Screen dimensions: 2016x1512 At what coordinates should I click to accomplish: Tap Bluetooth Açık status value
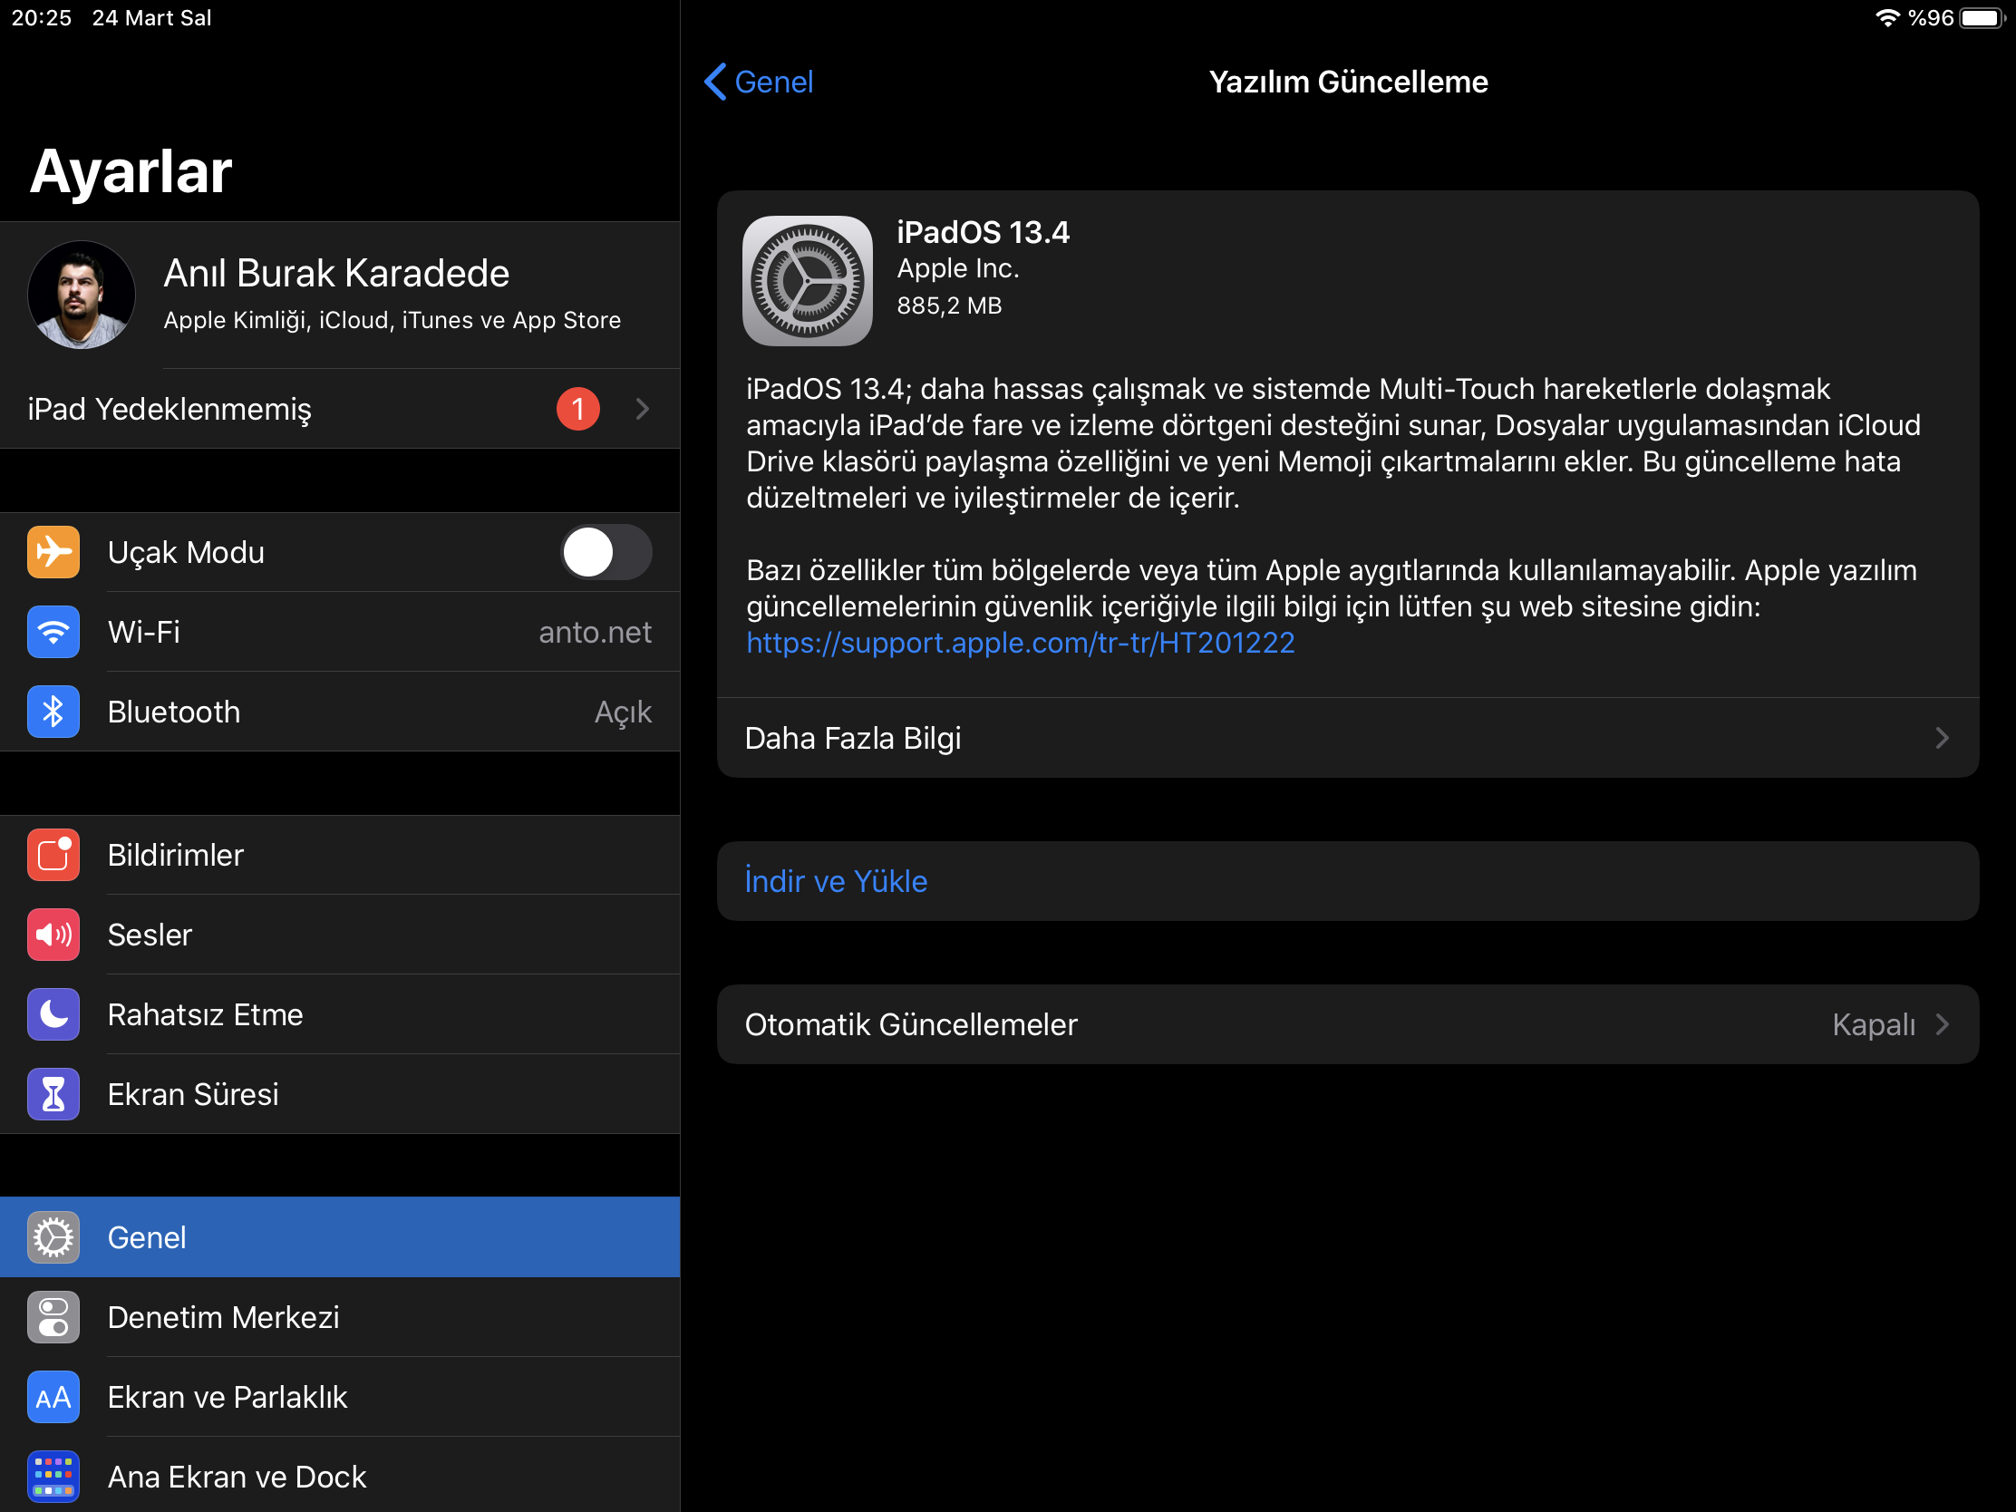point(623,712)
